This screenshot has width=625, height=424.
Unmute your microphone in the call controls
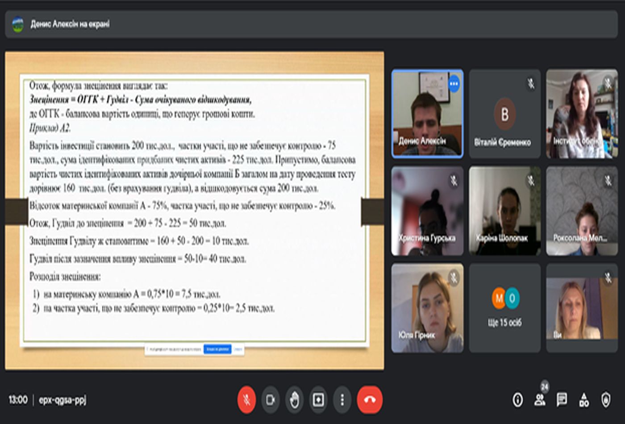click(x=246, y=399)
